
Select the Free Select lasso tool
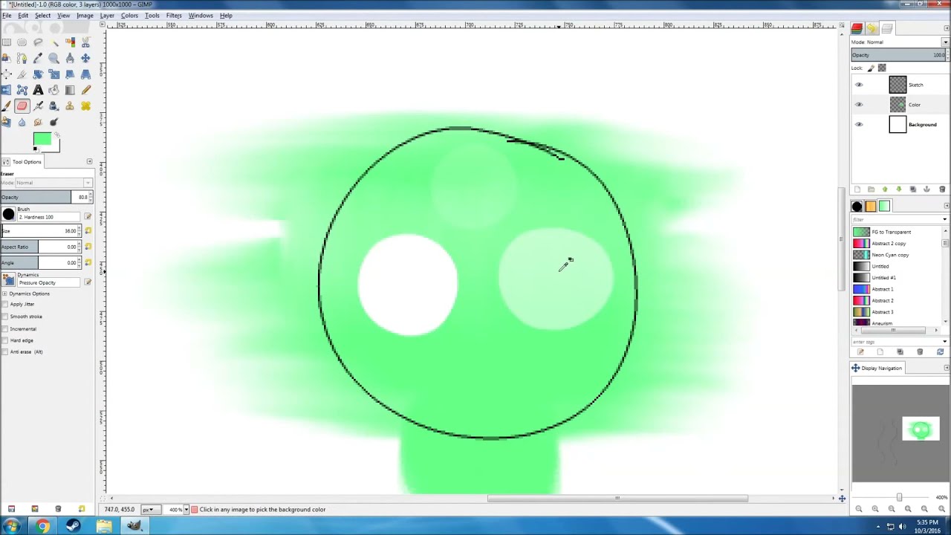pyautogui.click(x=38, y=42)
